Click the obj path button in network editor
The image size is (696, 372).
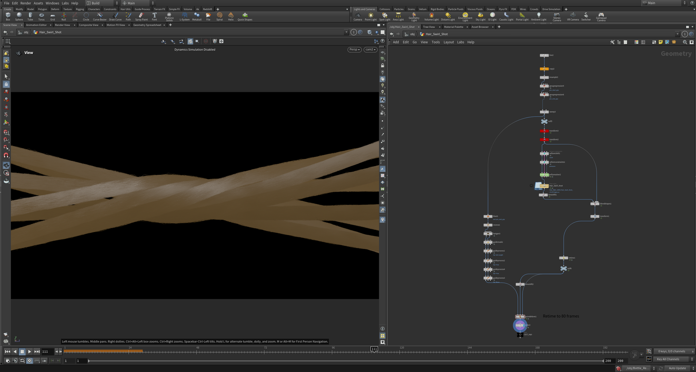410,34
